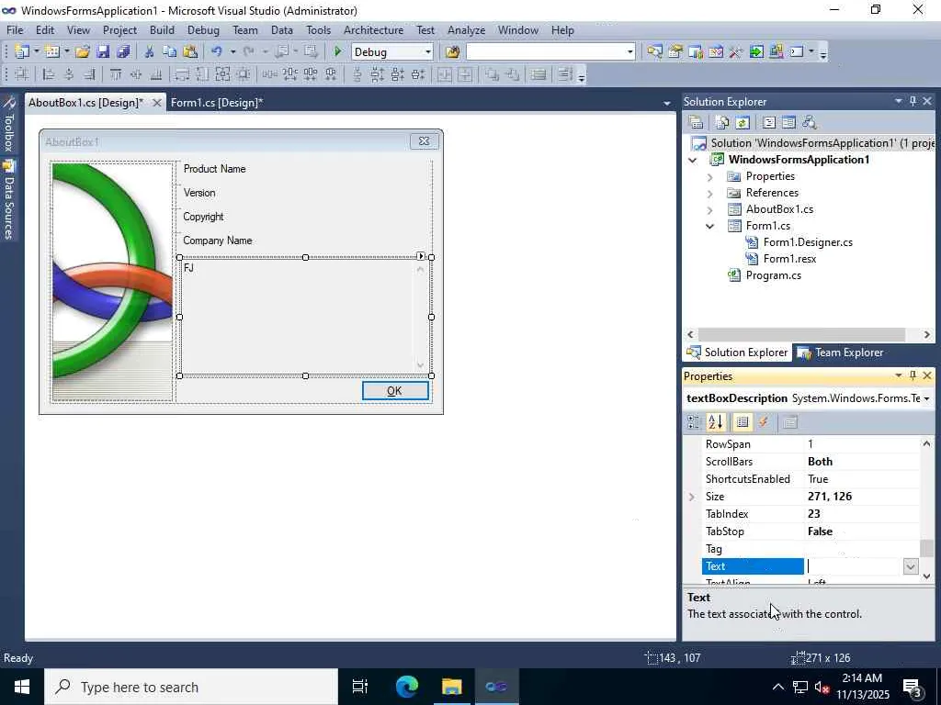This screenshot has height=705, width=941.
Task: Open File Explorer from the taskbar
Action: pos(451,687)
